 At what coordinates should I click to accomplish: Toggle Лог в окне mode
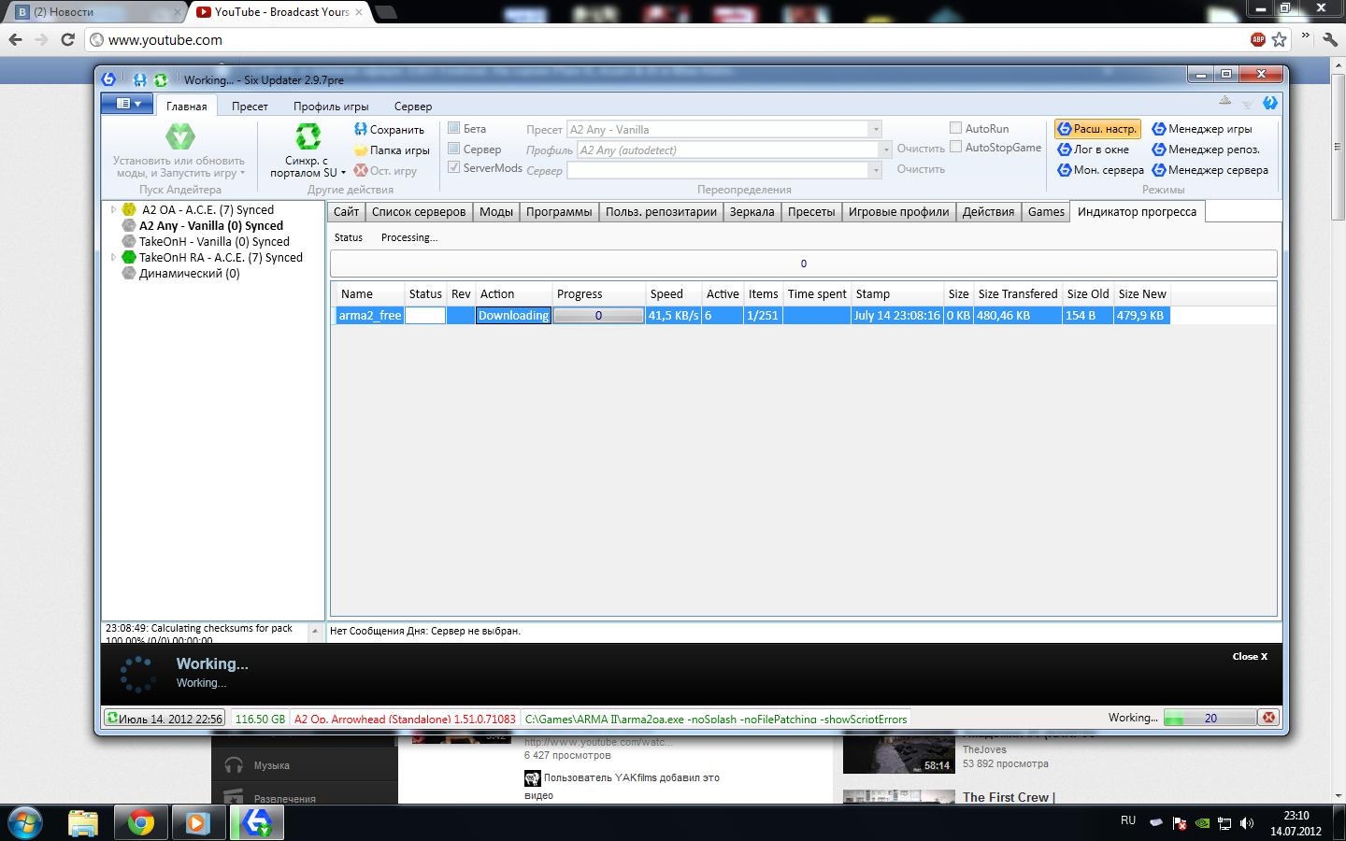(x=1094, y=150)
